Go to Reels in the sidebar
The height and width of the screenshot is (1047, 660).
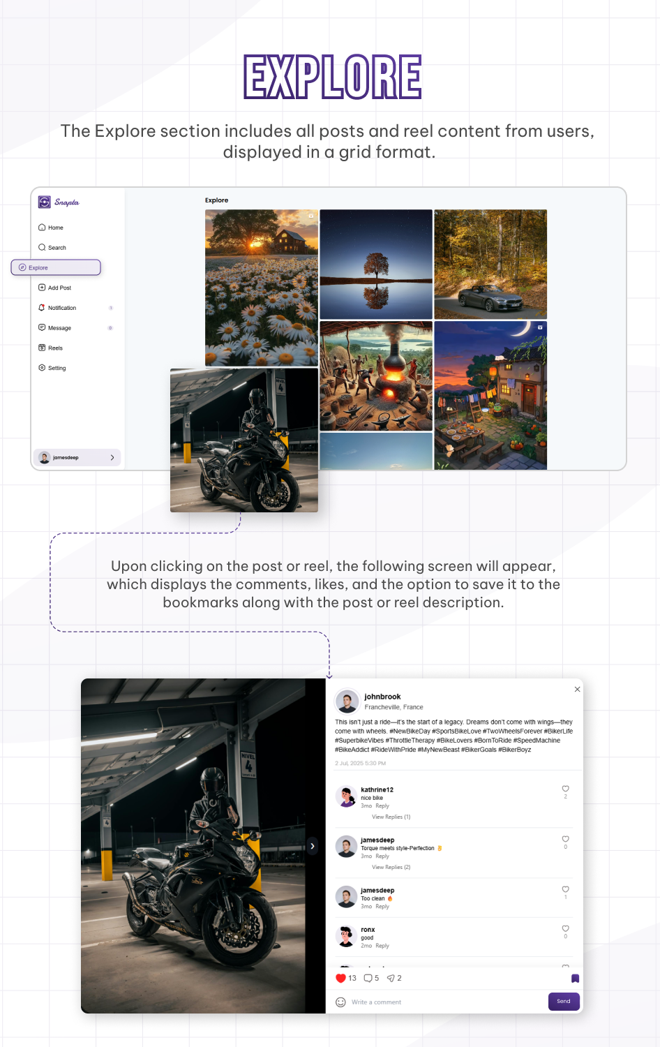50,348
